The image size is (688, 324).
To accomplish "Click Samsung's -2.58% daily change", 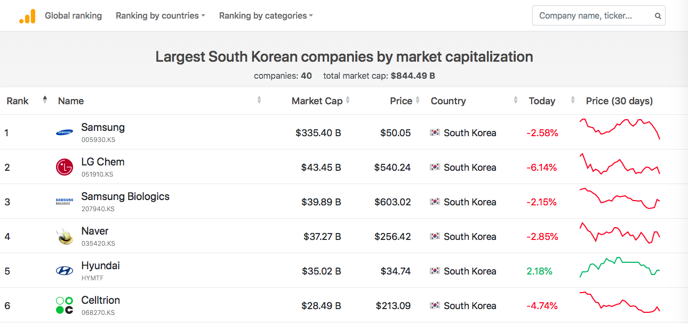I will [x=542, y=132].
